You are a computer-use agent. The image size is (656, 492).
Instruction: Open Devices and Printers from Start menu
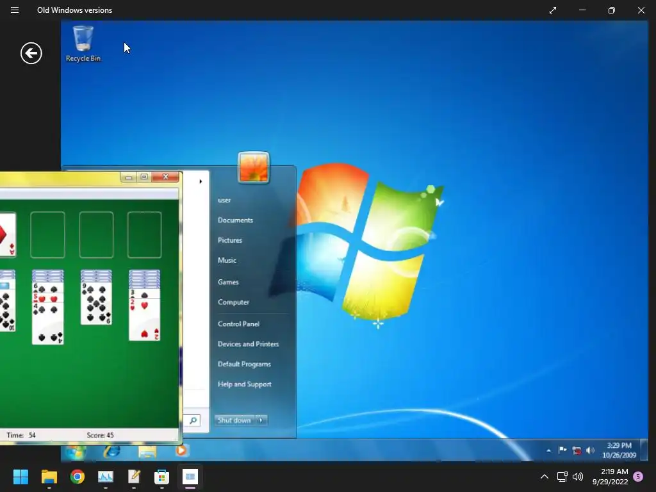click(248, 344)
